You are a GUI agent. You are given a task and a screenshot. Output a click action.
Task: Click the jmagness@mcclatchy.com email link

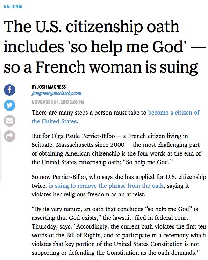click(56, 93)
